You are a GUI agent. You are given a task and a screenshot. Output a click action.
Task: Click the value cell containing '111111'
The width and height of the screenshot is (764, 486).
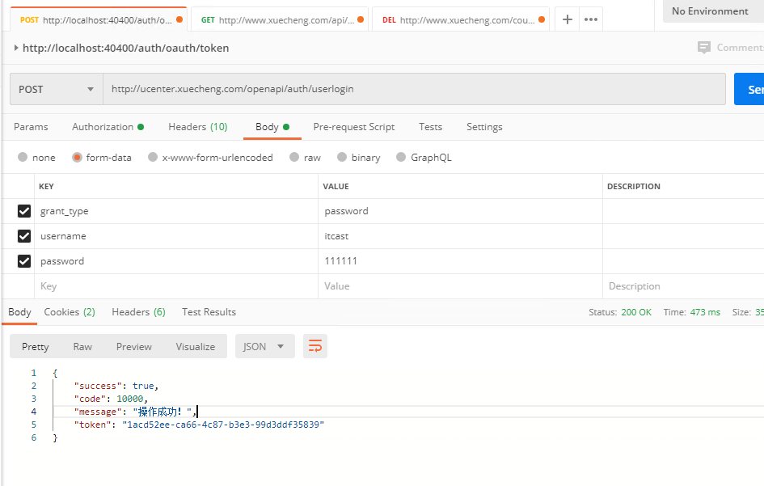point(460,261)
